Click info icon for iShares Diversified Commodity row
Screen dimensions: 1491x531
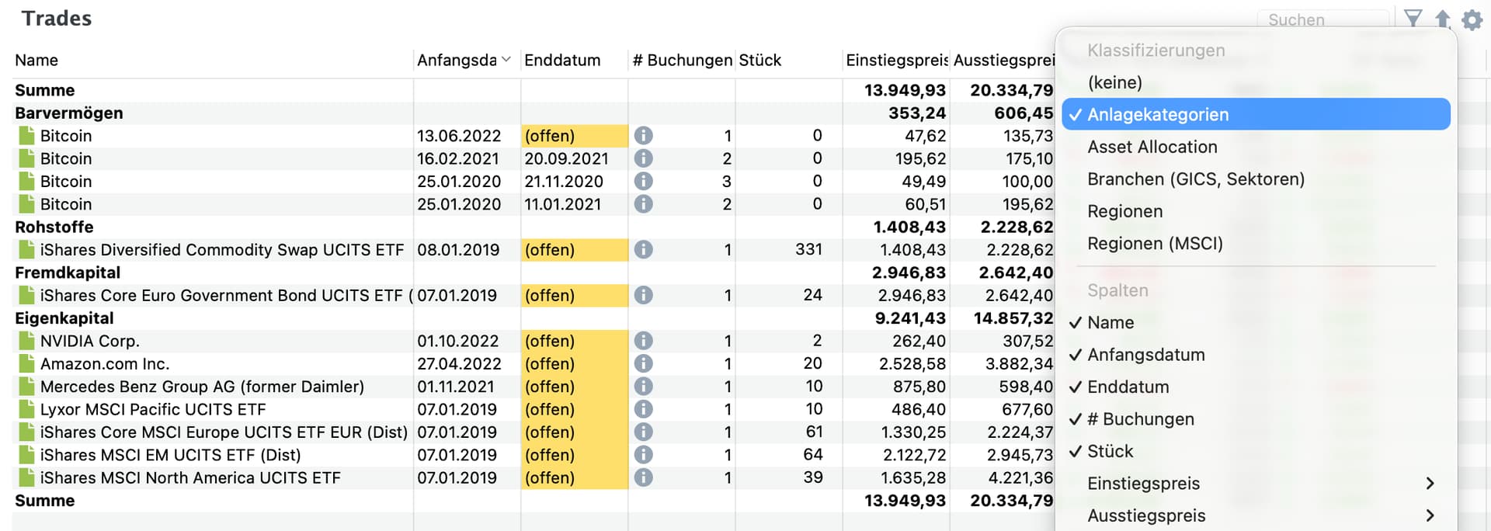coord(643,250)
